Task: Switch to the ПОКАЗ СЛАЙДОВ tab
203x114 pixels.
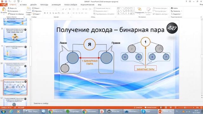Action: pyautogui.click(x=70, y=5)
